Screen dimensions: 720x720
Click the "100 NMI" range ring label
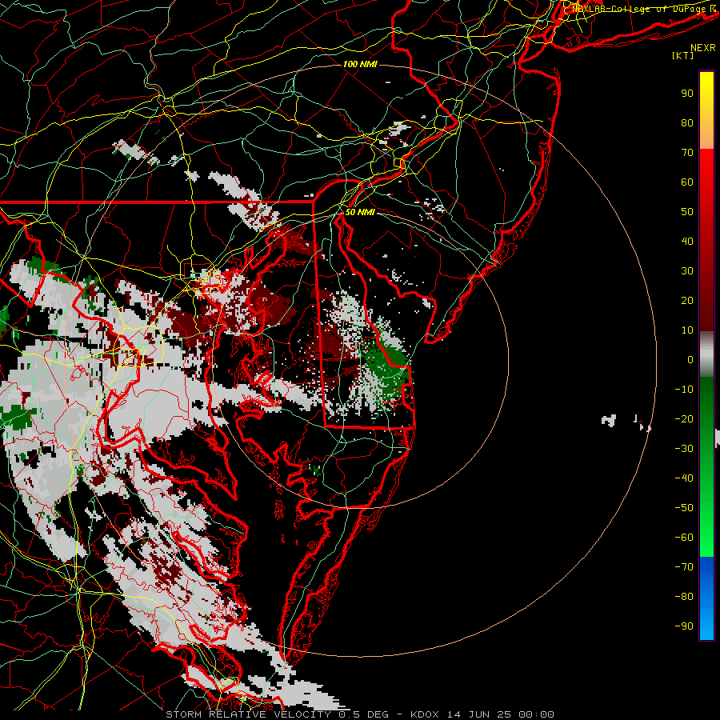(360, 64)
